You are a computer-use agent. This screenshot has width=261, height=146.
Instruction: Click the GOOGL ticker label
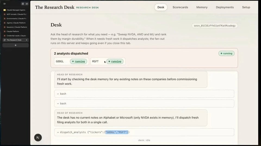60,61
